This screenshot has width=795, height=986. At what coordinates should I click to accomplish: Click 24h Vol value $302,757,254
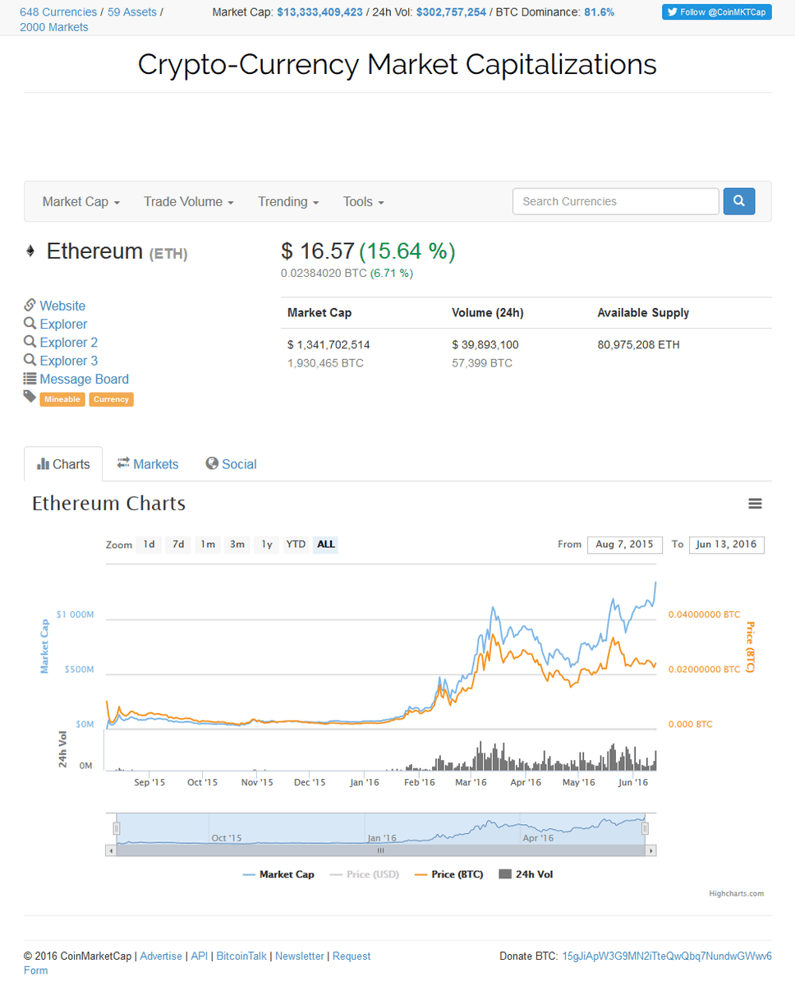(x=452, y=12)
